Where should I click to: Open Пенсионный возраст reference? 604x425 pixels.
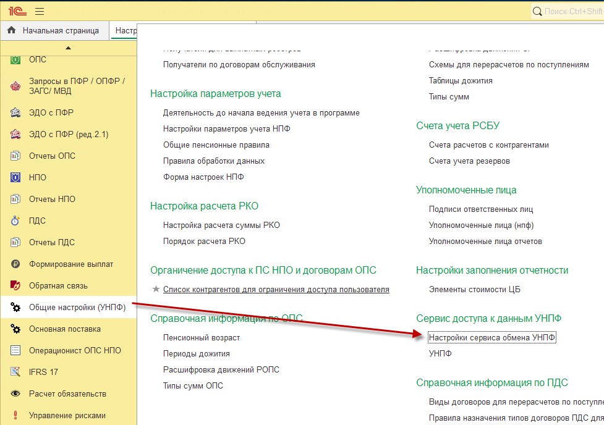pyautogui.click(x=201, y=337)
